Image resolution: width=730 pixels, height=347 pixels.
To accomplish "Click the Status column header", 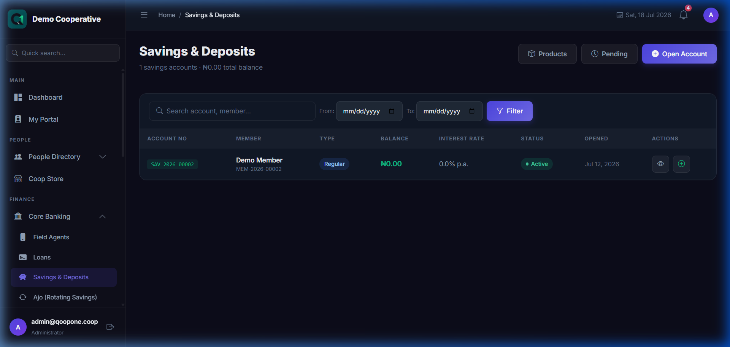I will [x=532, y=138].
